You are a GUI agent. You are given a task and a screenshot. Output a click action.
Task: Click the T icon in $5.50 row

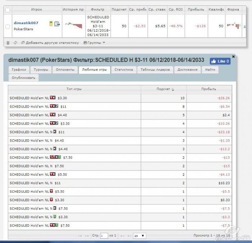pyautogui.click(x=51, y=191)
